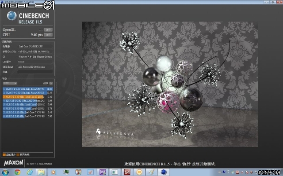
Task: Open the CPU ranking type dropdown
Action: coord(10,83)
